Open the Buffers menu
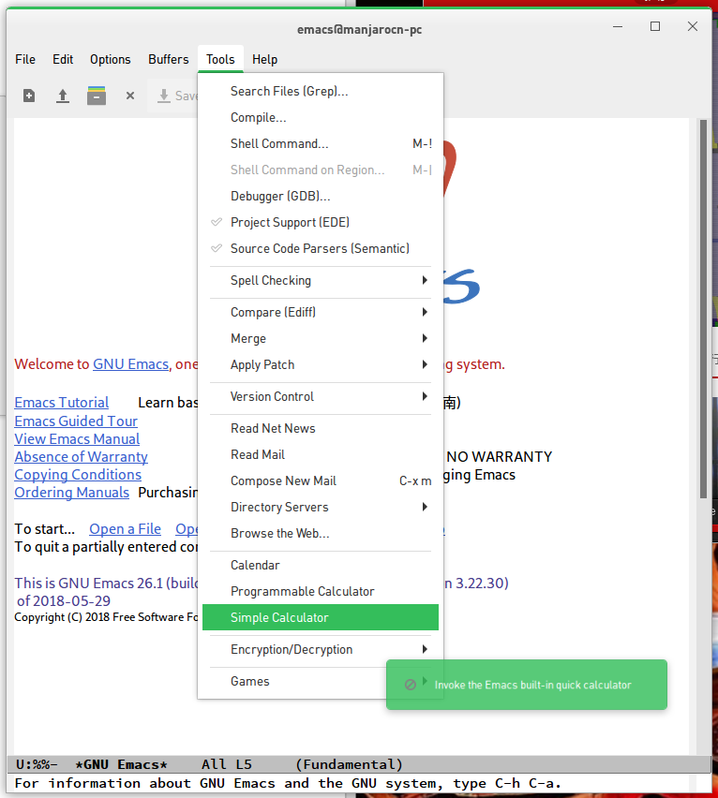The width and height of the screenshot is (718, 798). (x=169, y=60)
